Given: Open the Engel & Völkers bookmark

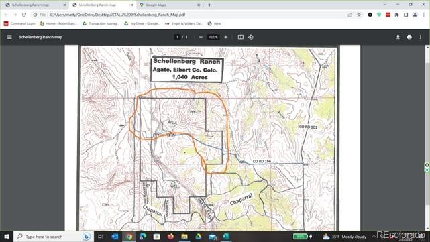Looking at the screenshot, I should [x=183, y=24].
